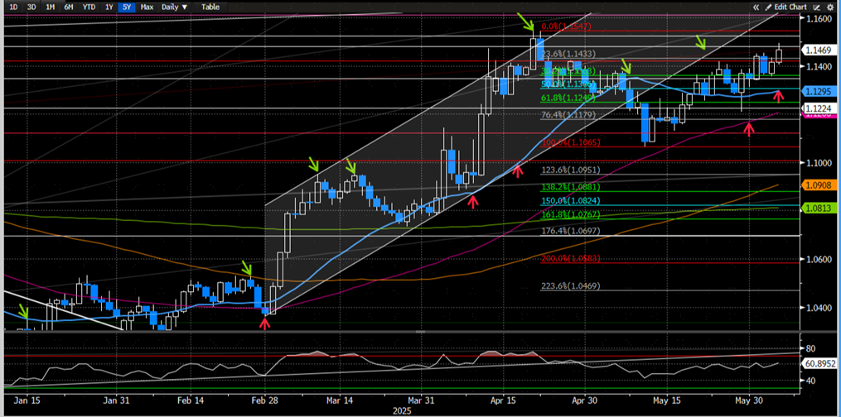Click the 138.2%(1.0881) Fibonacci label
841x417 pixels.
tap(570, 187)
